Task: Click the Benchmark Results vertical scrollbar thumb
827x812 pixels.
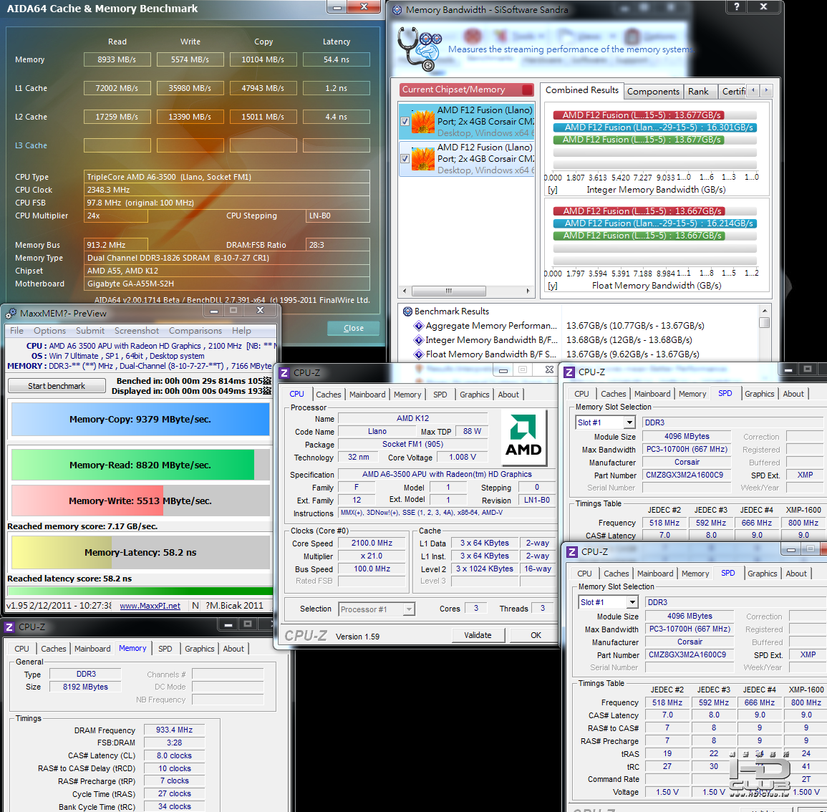Action: (764, 322)
